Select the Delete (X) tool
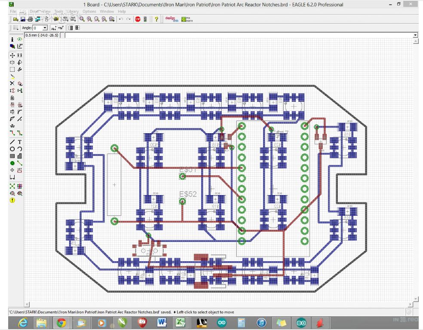423x330 pixels. pos(12,84)
